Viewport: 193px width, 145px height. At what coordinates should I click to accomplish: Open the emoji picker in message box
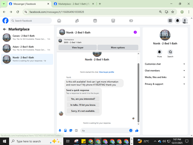[131, 130]
